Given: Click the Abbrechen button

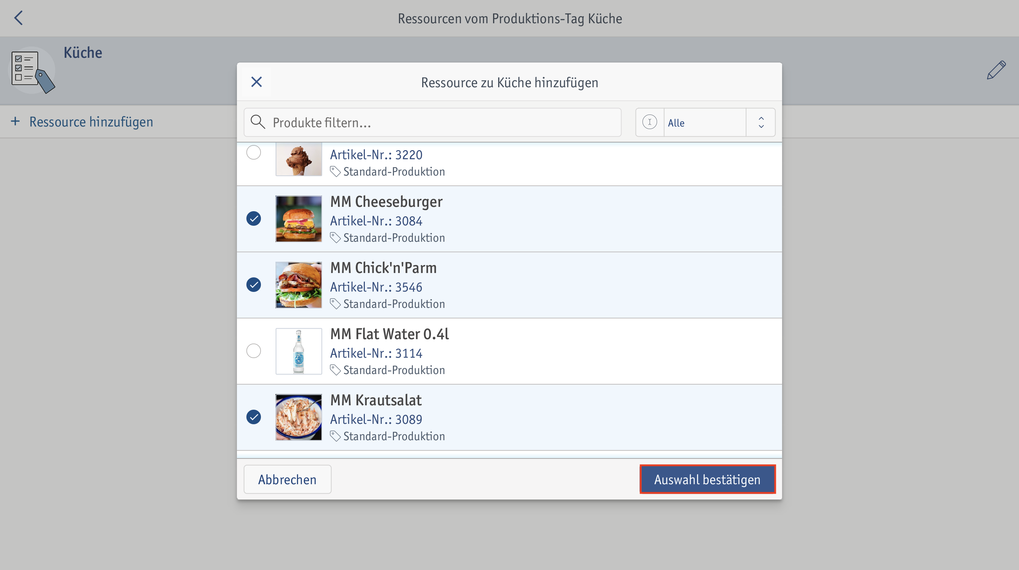Looking at the screenshot, I should 287,479.
